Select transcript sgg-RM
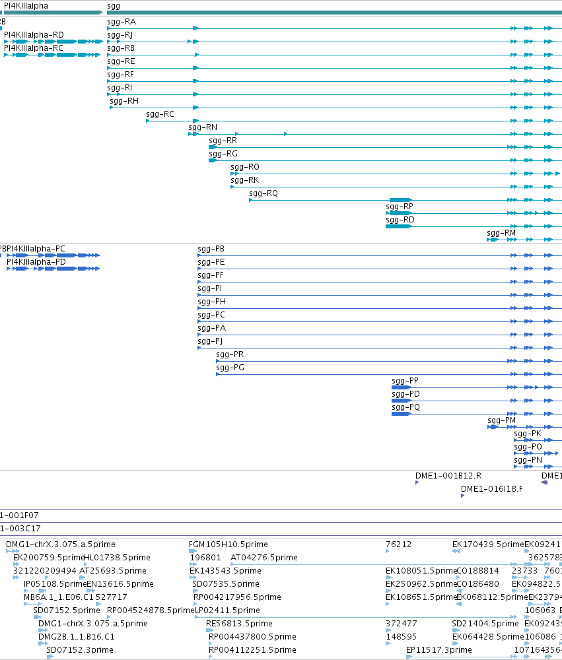Image resolution: width=562 pixels, height=660 pixels. tap(501, 233)
